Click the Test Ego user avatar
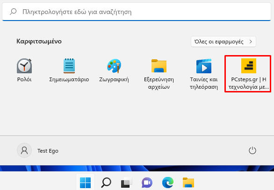Screen dimensions: 274x190 click(24, 150)
